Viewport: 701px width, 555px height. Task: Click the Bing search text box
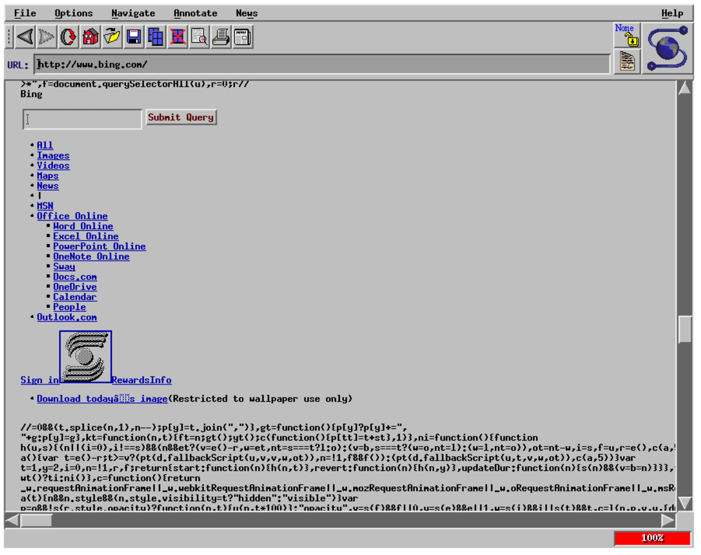tap(82, 119)
